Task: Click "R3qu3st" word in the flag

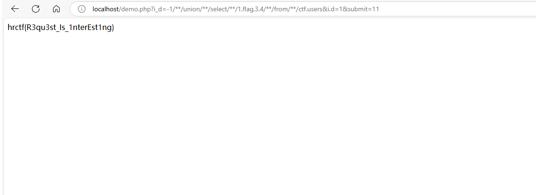Action: (x=40, y=28)
